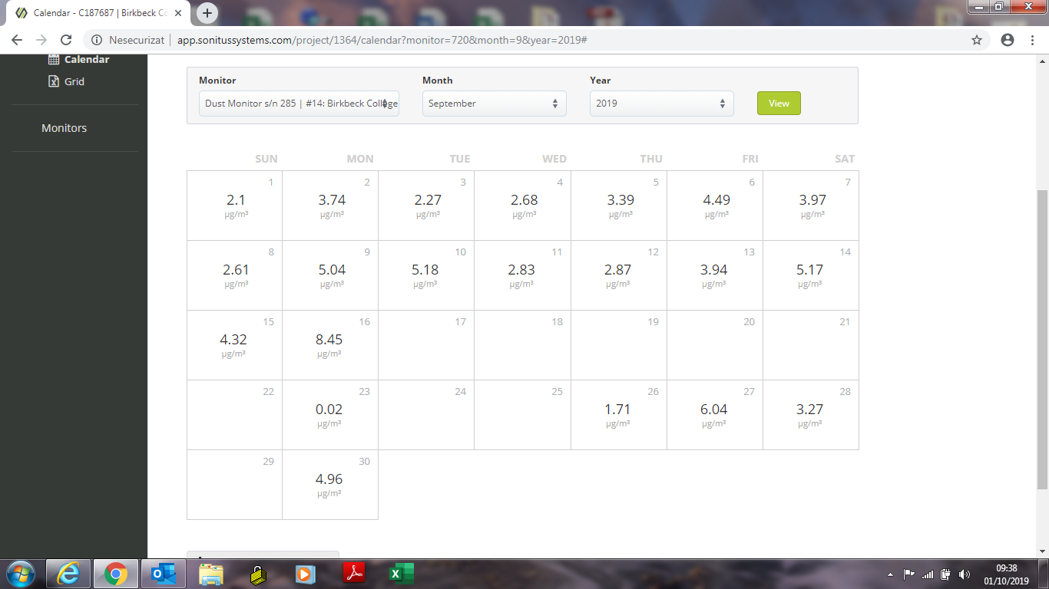1049x589 pixels.
Task: Click the volume speaker tray icon
Action: 965,574
